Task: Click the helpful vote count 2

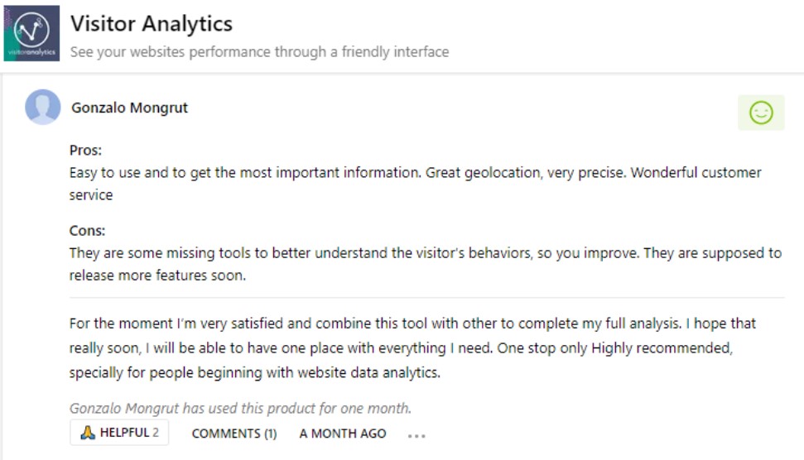Action: 156,433
